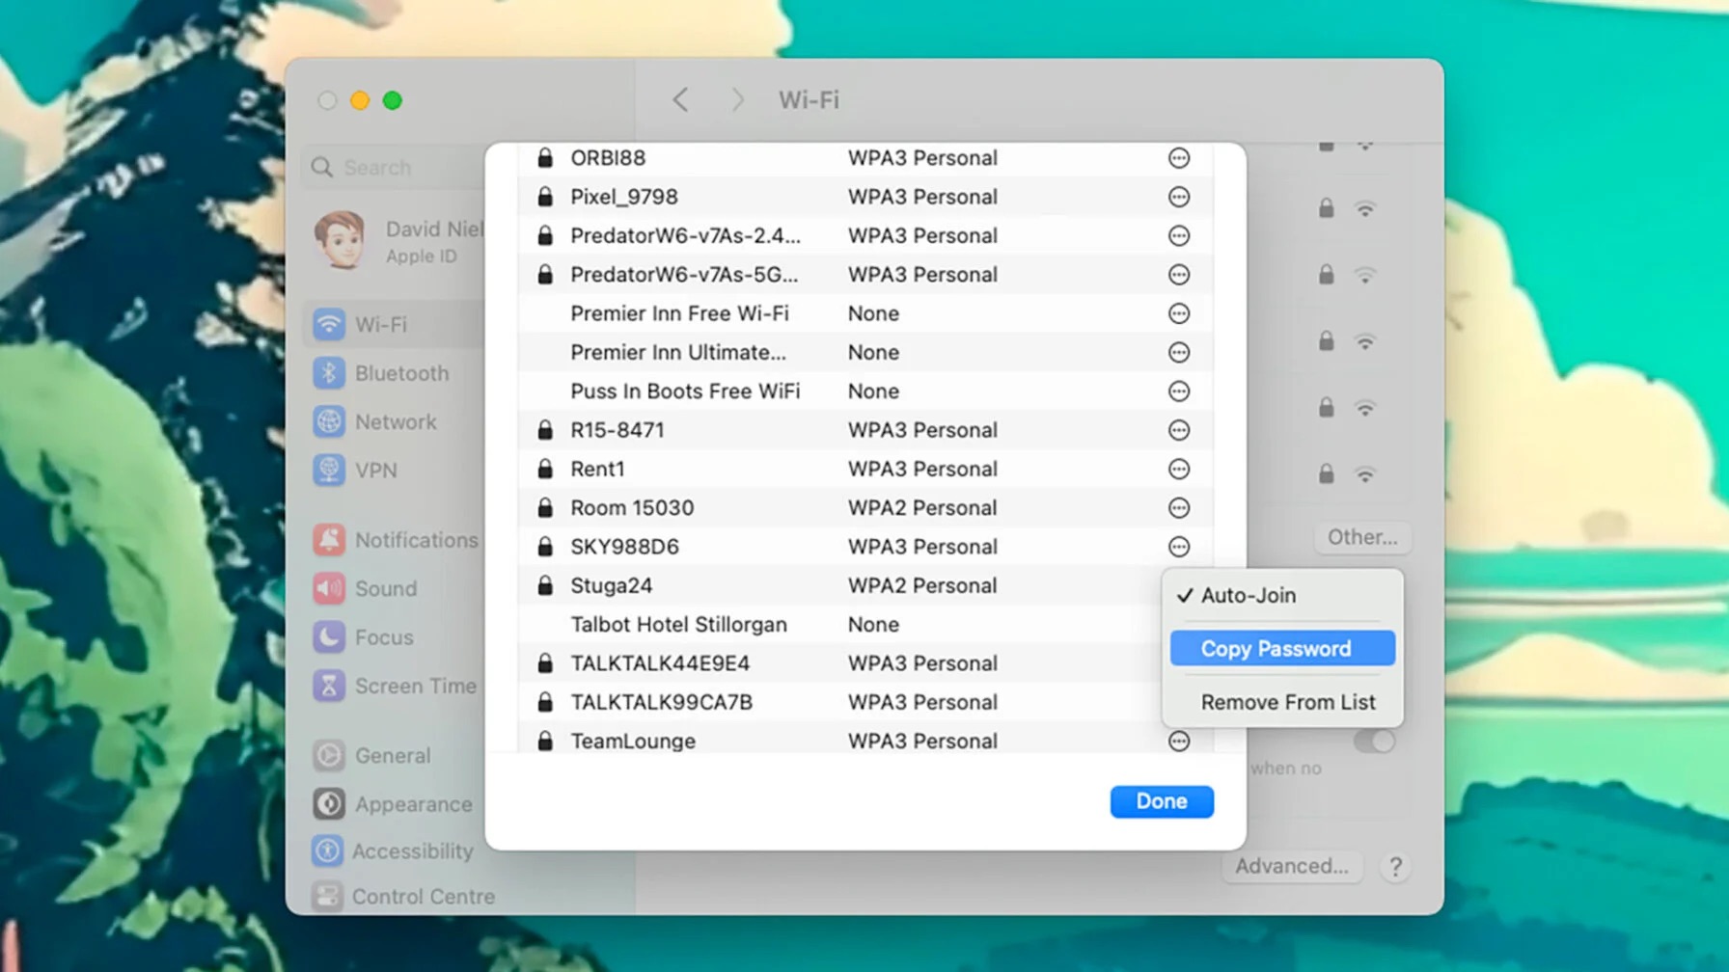Toggle Auto-Join in the context menu

[1248, 596]
